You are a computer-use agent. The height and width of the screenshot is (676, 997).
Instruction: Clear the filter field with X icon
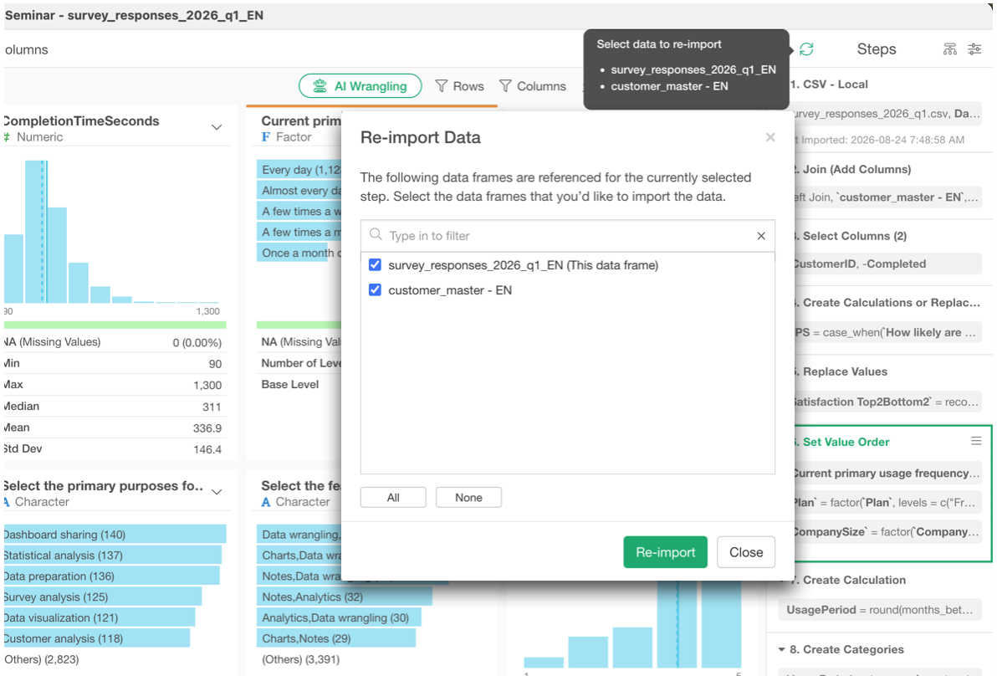pos(761,236)
